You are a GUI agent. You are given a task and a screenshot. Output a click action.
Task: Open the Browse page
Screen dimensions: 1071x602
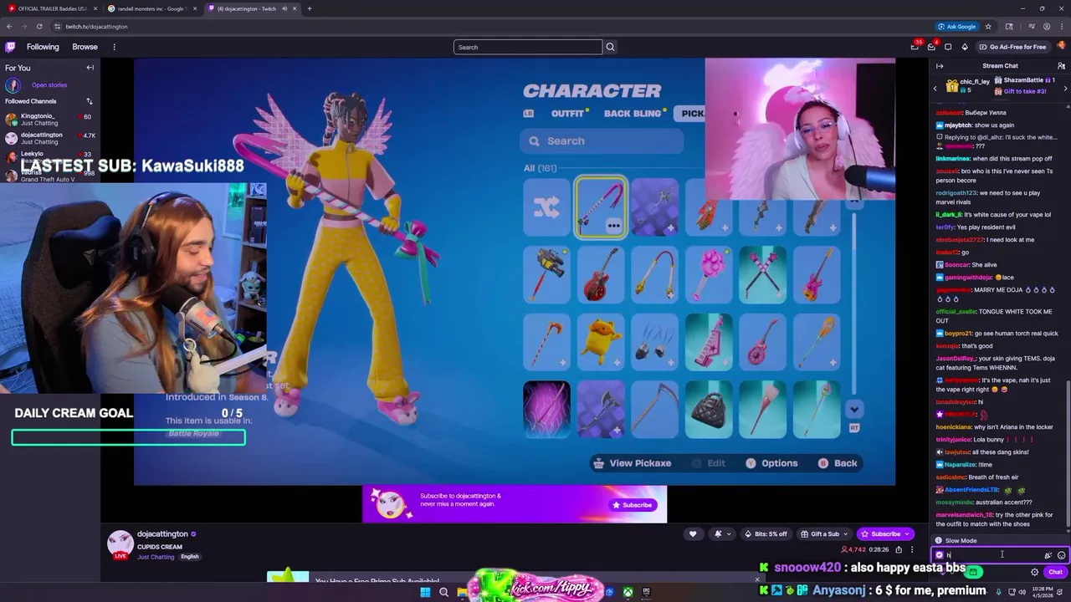85,47
